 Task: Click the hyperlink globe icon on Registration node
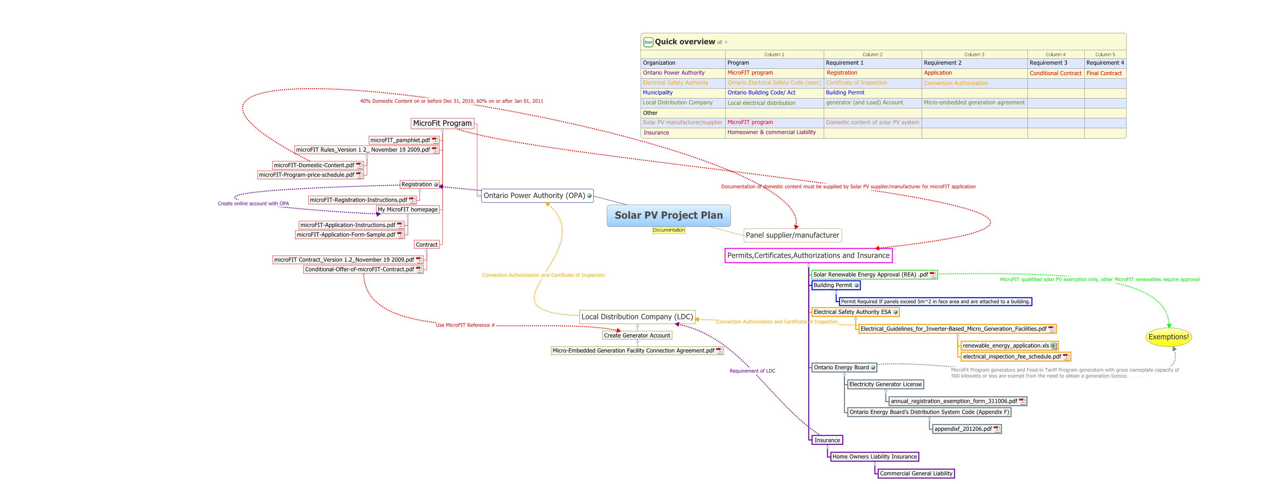[436, 184]
